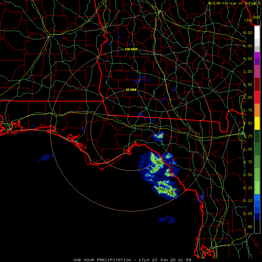262x262 pixels.
Task: Click the 0.10 legend value
Action: coord(248,201)
